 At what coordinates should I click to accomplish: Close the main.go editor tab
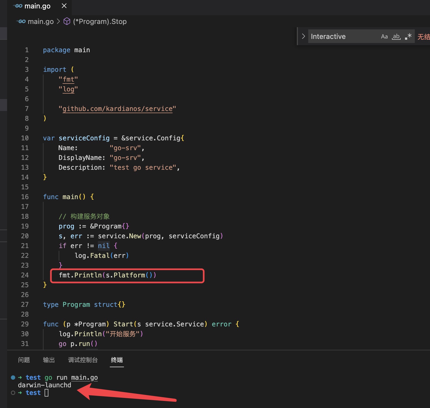click(x=64, y=6)
